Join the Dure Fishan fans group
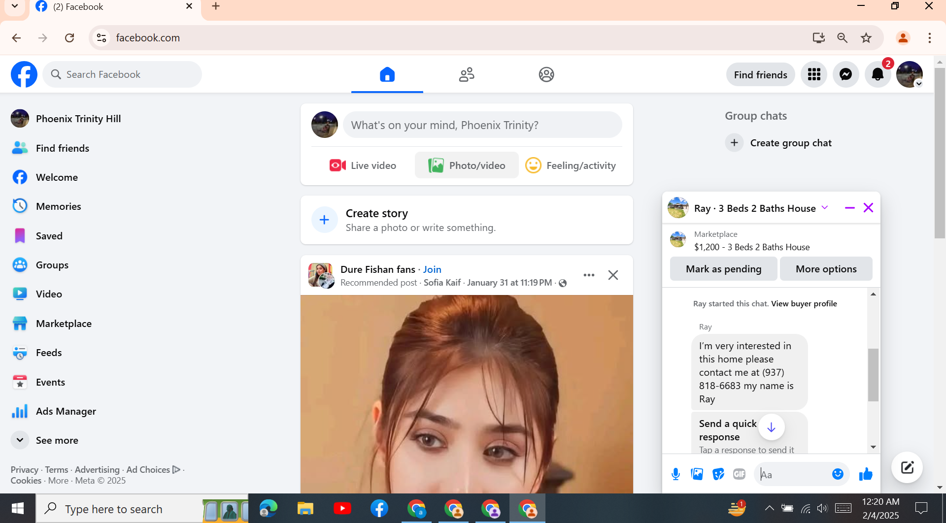The image size is (946, 523). point(432,269)
